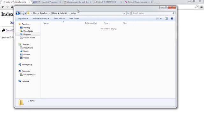Create a New folder

tap(74, 19)
